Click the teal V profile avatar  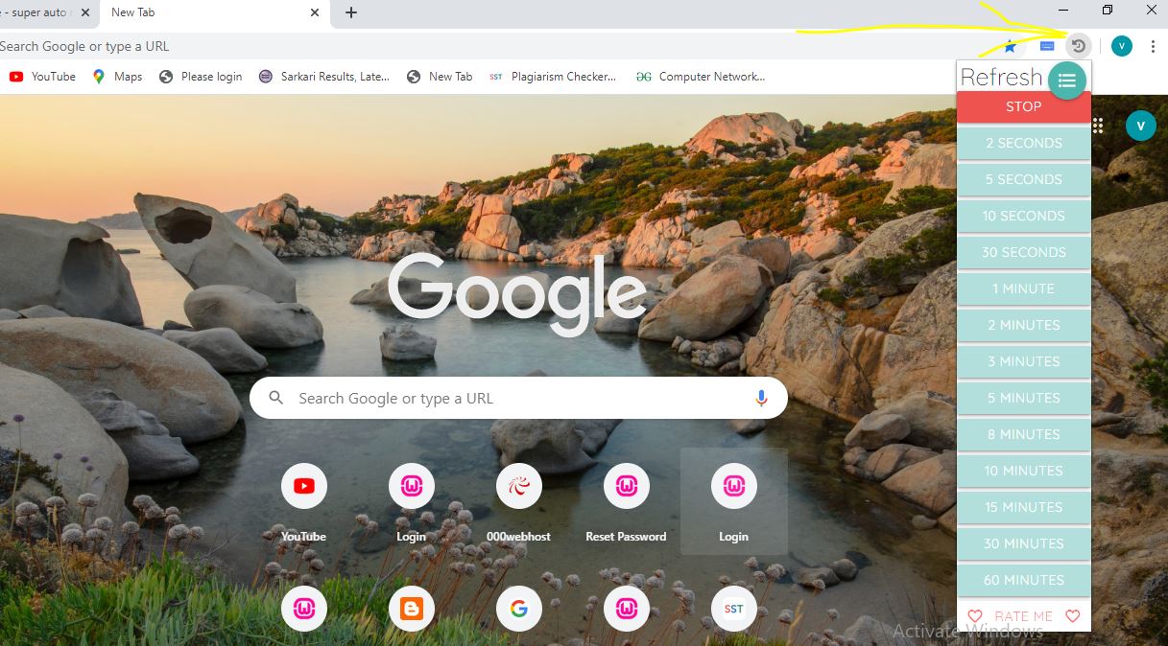(x=1121, y=45)
